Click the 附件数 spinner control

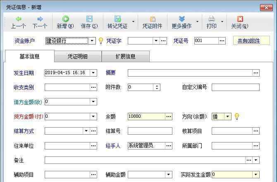(157, 87)
